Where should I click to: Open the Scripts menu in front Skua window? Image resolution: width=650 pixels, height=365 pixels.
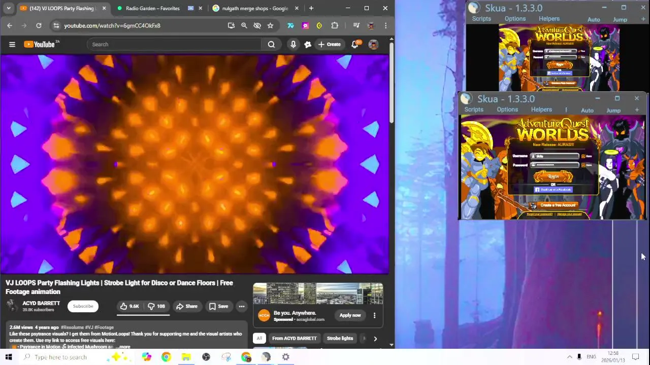[474, 110]
